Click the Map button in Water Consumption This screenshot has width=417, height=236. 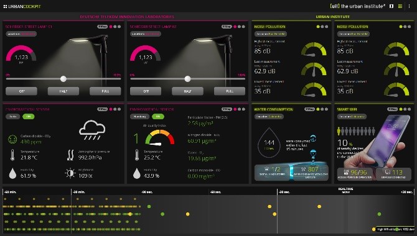[309, 109]
